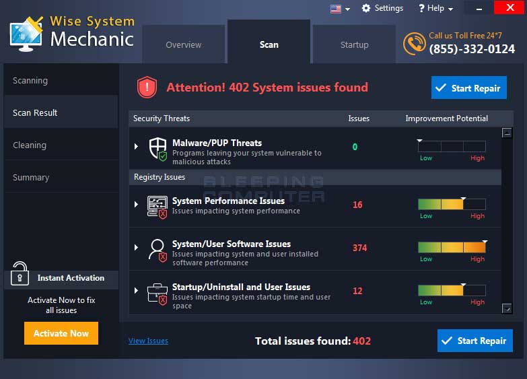Open the Help dropdown arrow
Viewport: 527px width, 379px height.
pos(450,9)
